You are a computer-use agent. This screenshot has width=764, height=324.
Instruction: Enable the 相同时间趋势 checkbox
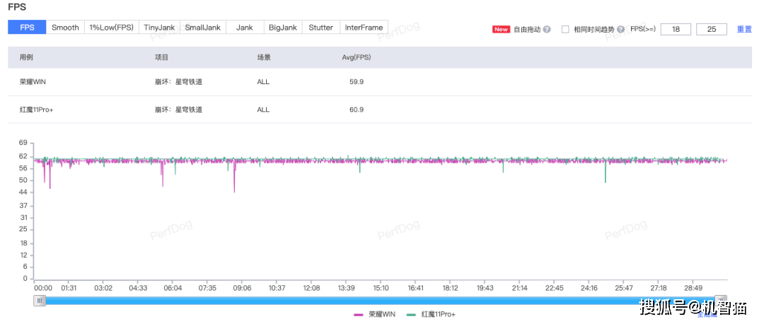coord(565,30)
